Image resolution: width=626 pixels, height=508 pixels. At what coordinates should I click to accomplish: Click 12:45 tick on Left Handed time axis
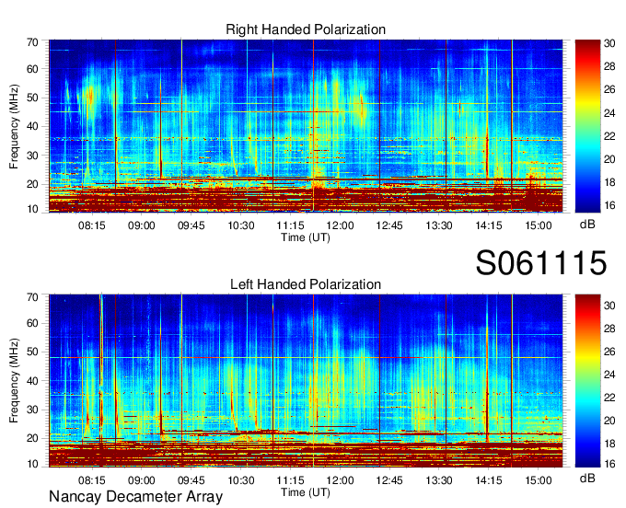389,480
